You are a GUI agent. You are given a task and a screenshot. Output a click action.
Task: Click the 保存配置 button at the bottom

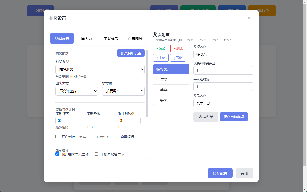point(220,173)
